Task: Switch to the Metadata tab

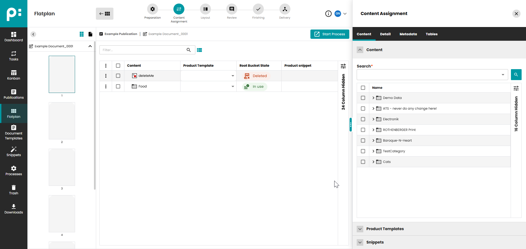Action: pos(408,34)
